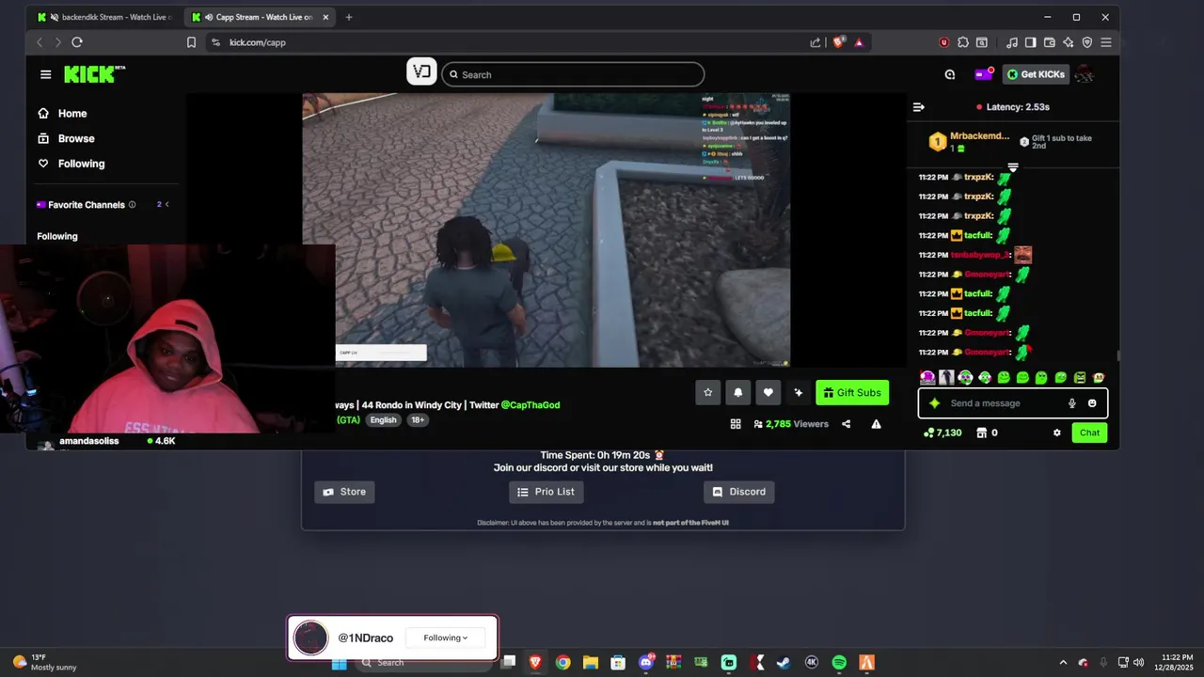
Task: Open the profile avatar menu
Action: [1085, 74]
